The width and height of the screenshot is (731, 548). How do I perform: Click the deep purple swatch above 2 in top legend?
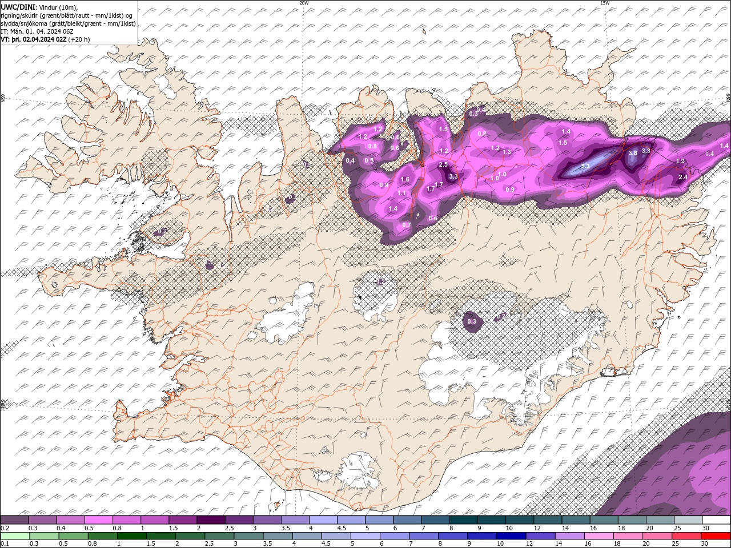(x=211, y=520)
